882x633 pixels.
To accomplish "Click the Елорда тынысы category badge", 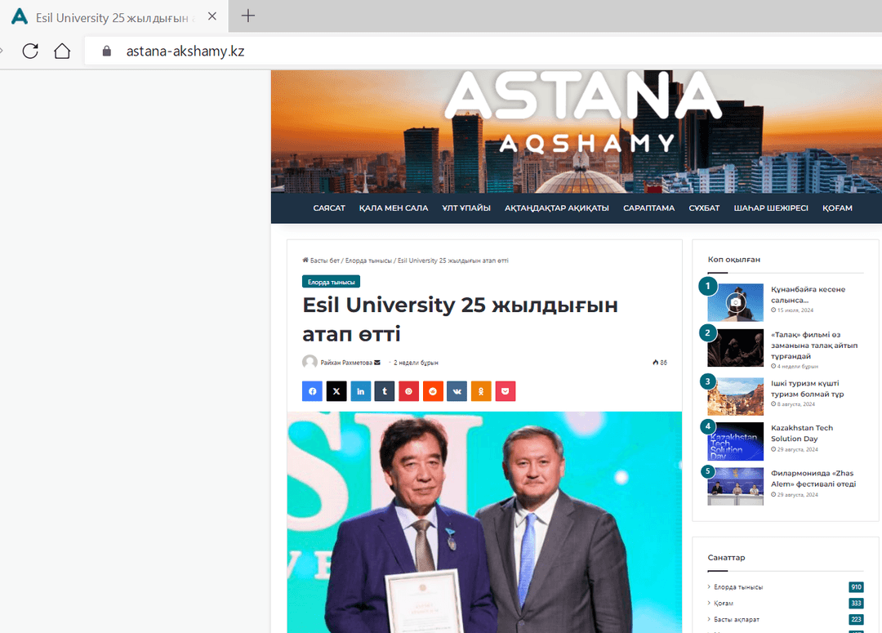I will [332, 282].
